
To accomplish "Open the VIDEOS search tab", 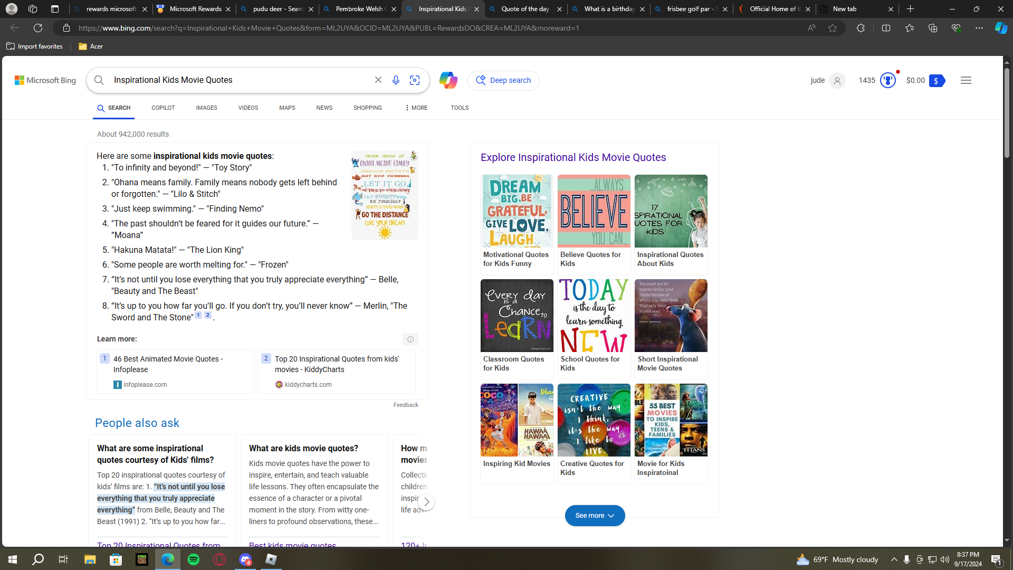I will (248, 108).
